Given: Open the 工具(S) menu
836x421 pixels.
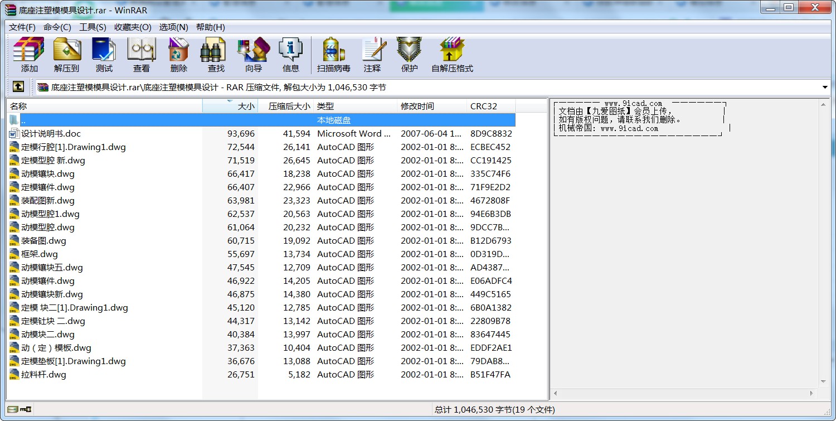Looking at the screenshot, I should click(93, 27).
